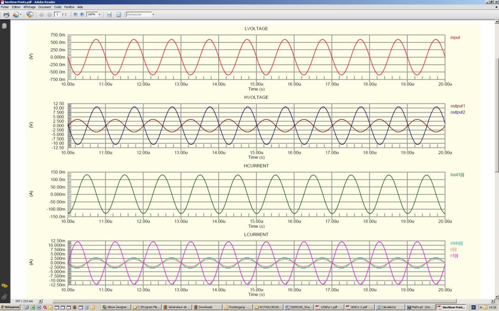Expand the PDF export icon dropdown arrow
This screenshot has width=499, height=311.
pyautogui.click(x=21, y=14)
